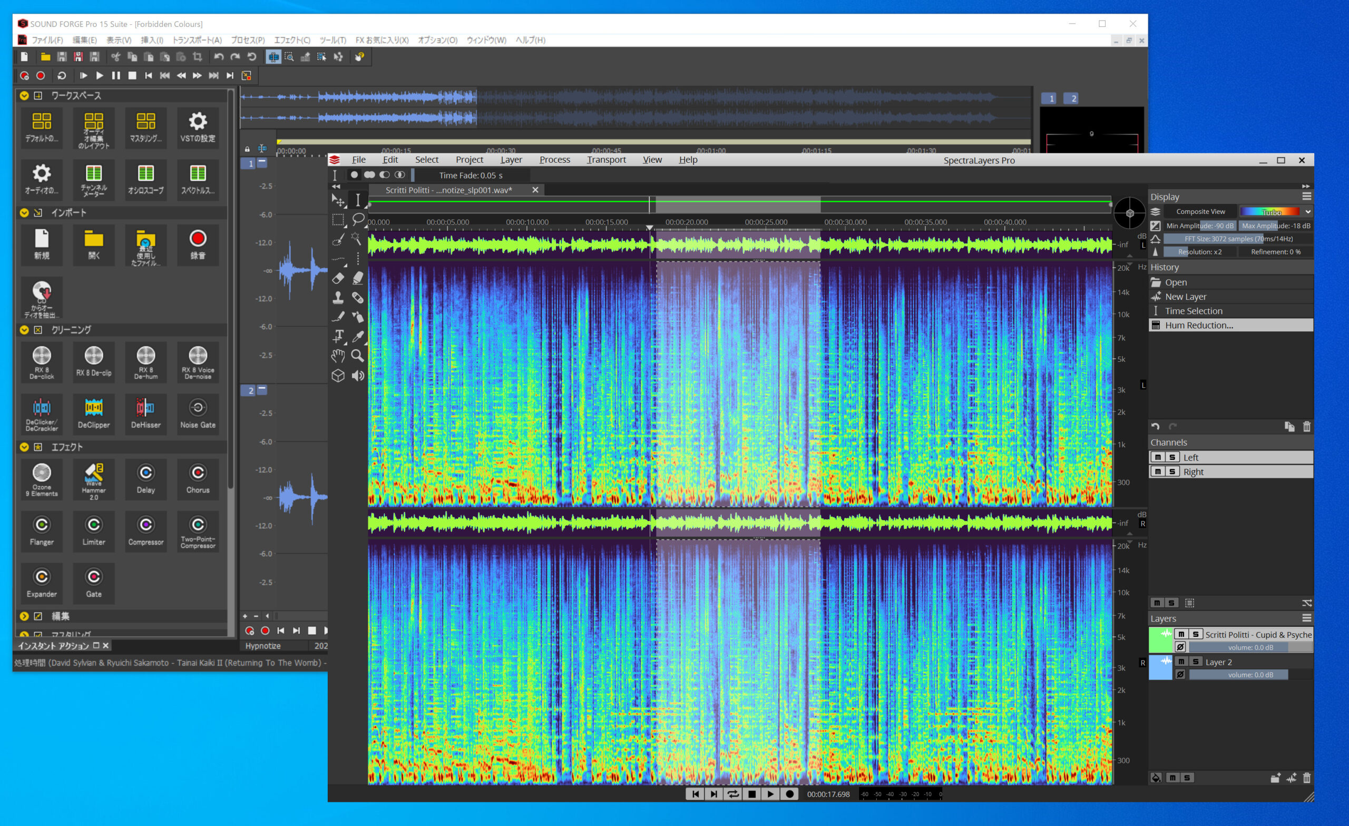This screenshot has width=1349, height=826.
Task: Click the Composite View button
Action: [1200, 211]
